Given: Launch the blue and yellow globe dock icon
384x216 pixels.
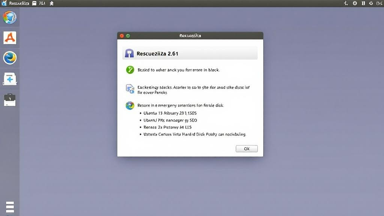Looking at the screenshot, I should tap(10, 58).
